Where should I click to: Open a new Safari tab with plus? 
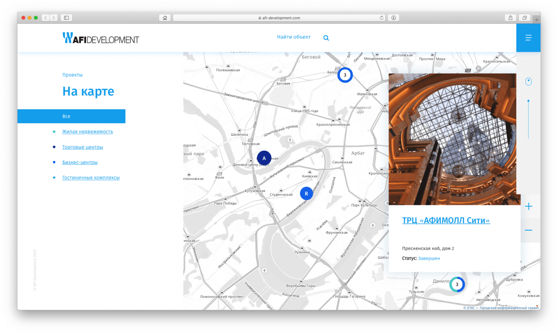pos(537,19)
